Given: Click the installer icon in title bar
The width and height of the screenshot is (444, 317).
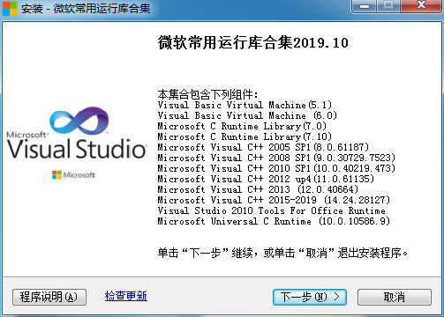Looking at the screenshot, I should pyautogui.click(x=9, y=9).
